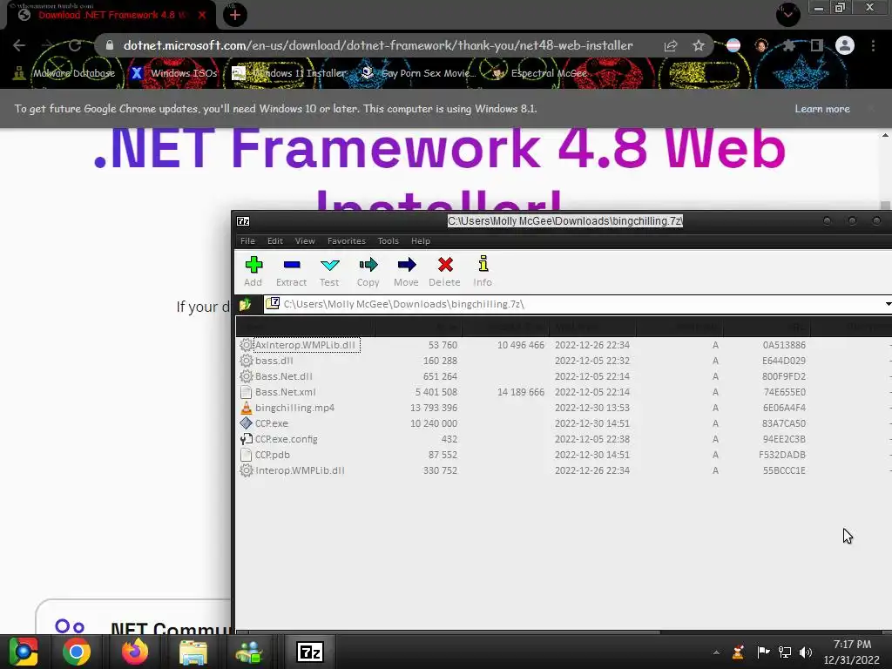This screenshot has height=669, width=892.
Task: Click the Chrome back arrow
Action: (19, 45)
